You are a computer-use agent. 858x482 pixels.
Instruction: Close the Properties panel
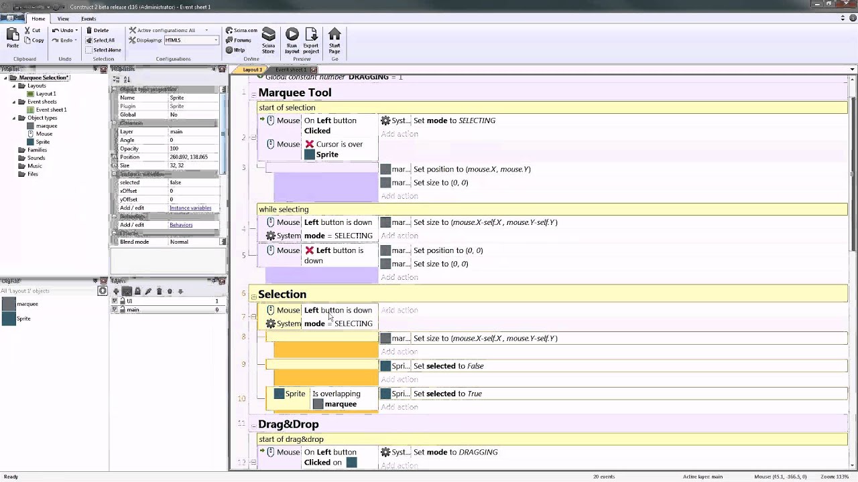point(222,69)
